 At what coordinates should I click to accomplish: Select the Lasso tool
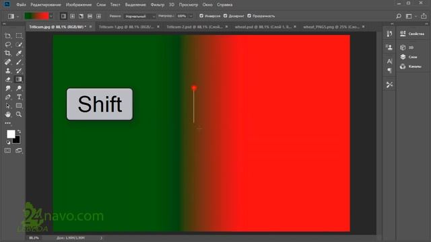tap(7, 44)
